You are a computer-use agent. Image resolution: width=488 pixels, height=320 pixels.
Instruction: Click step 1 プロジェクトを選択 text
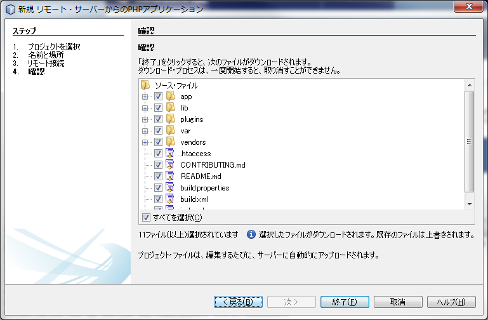click(x=54, y=47)
